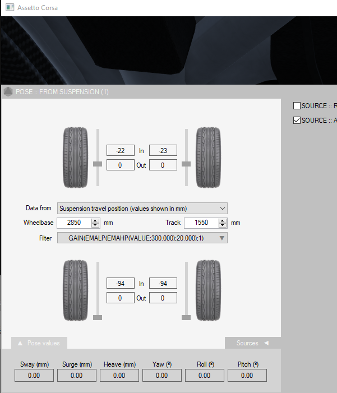The image size is (337, 393).
Task: Enable the unchecked SOURCE :: R checkbox
Action: pyautogui.click(x=297, y=106)
